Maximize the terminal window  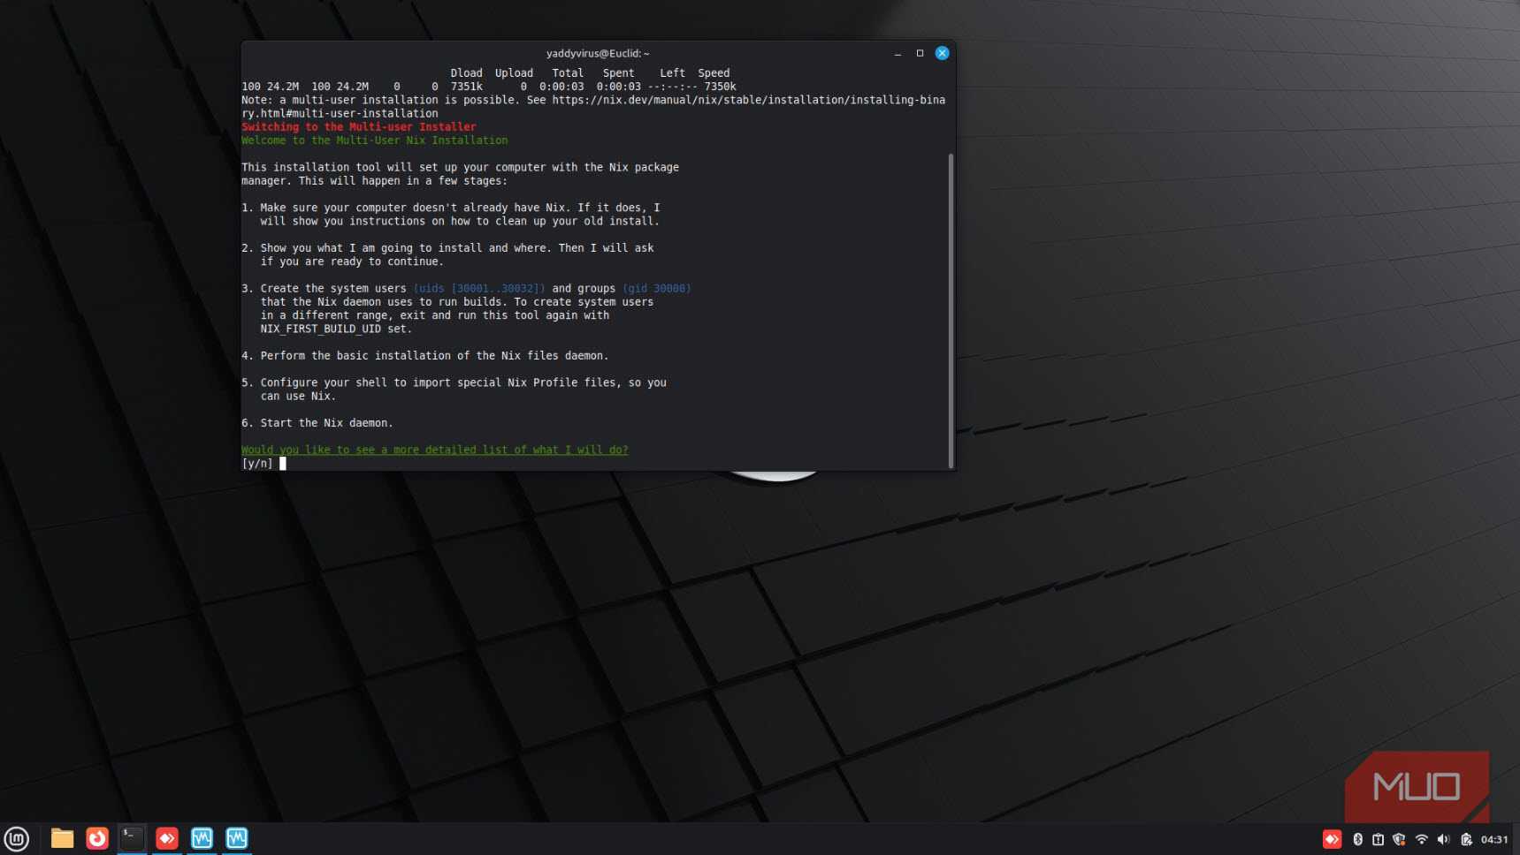pyautogui.click(x=920, y=53)
